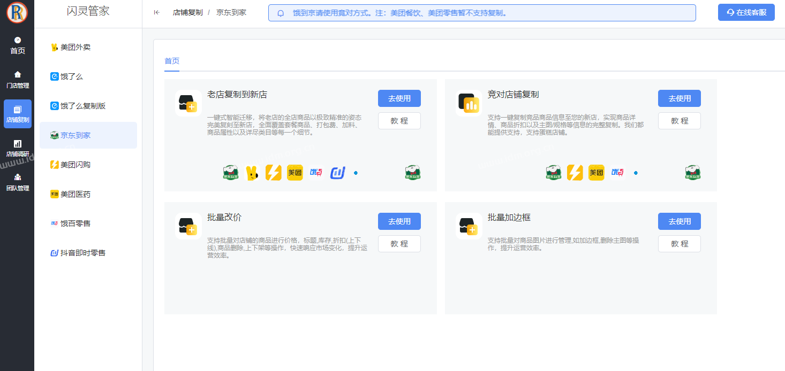The image size is (785, 371).
Task: Click the lightning 美团闪购 icon in 竞对店铺复制 card
Action: 575,173
